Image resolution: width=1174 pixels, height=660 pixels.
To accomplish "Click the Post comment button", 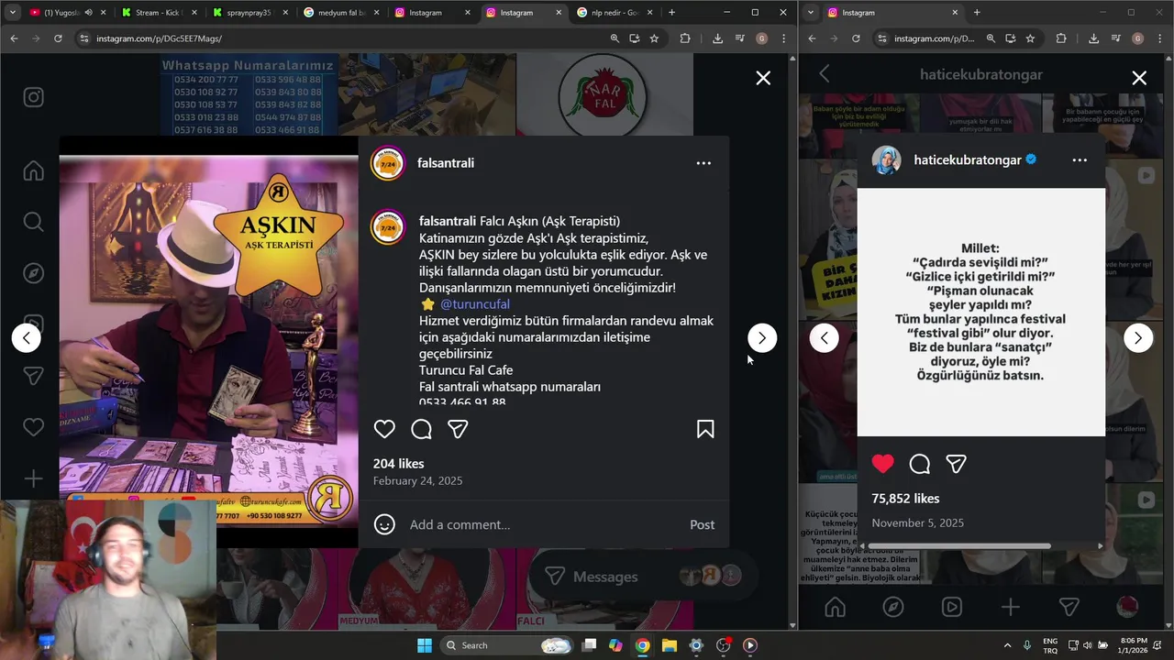I will tap(702, 524).
